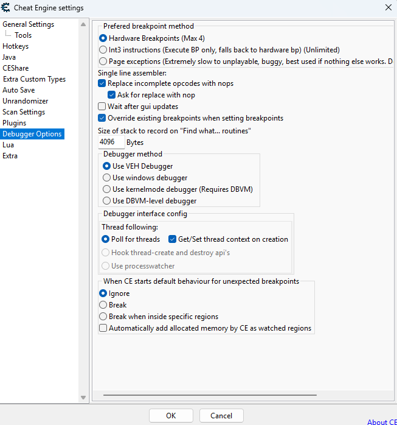Open Scan Settings page
The width and height of the screenshot is (397, 425).
coord(24,112)
